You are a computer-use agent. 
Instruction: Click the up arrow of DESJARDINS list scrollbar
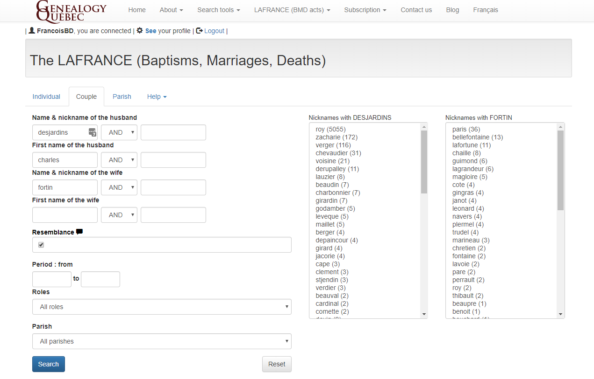[424, 127]
